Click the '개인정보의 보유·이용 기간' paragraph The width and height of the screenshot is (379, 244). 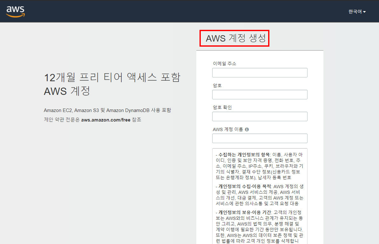coord(259,227)
